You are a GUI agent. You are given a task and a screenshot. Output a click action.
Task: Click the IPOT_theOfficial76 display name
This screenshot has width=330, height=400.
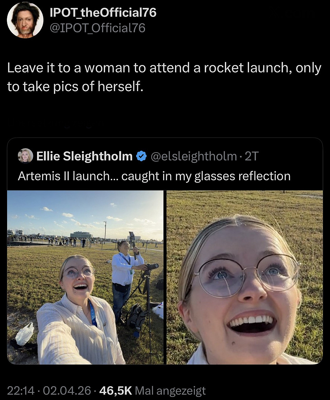[x=103, y=13]
